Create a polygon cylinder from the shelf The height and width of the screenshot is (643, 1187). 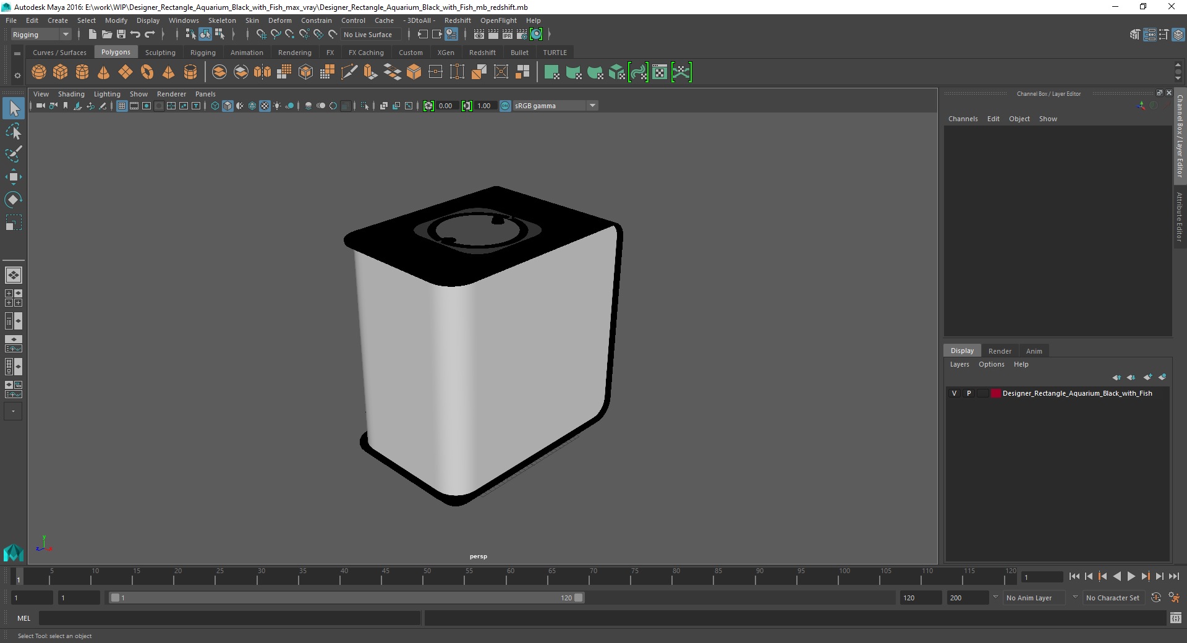tap(82, 72)
